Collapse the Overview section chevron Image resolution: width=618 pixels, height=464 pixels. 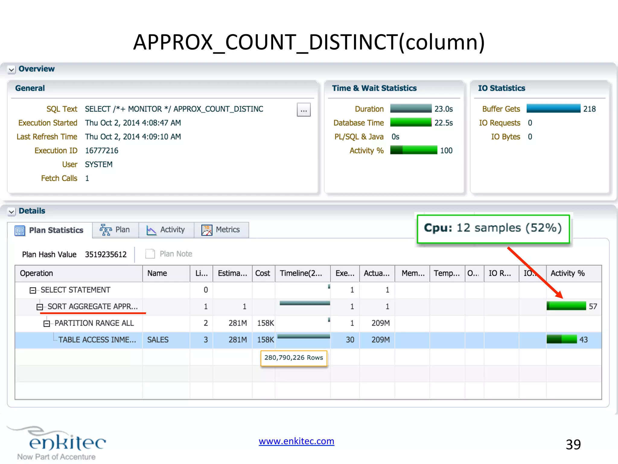point(11,70)
